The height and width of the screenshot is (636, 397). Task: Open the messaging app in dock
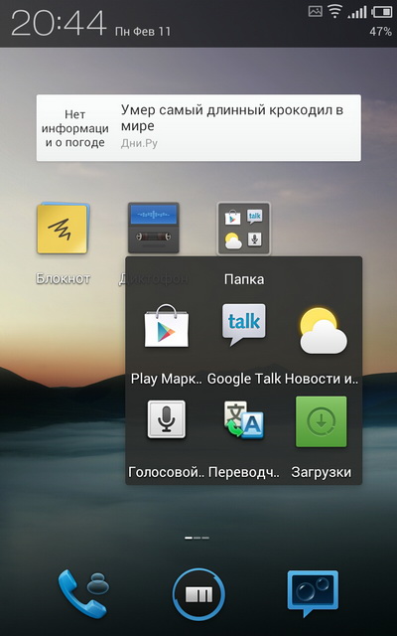(313, 593)
